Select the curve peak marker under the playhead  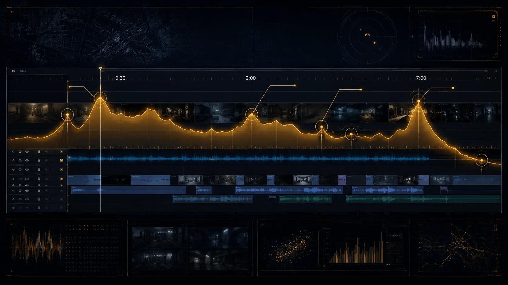[100, 98]
